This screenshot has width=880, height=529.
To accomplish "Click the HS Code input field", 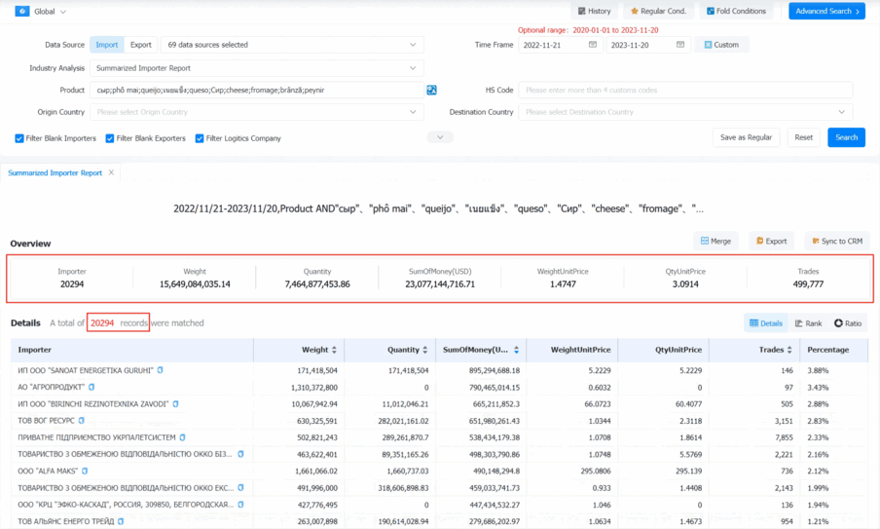I will (x=685, y=90).
